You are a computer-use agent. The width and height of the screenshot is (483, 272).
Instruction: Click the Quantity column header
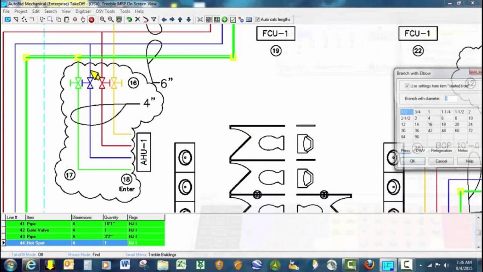click(x=115, y=217)
